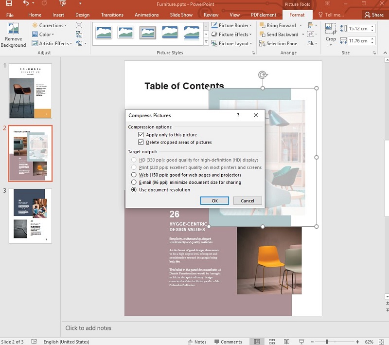Open the Slide Show ribbon tab
The image size is (389, 345).
point(181,15)
